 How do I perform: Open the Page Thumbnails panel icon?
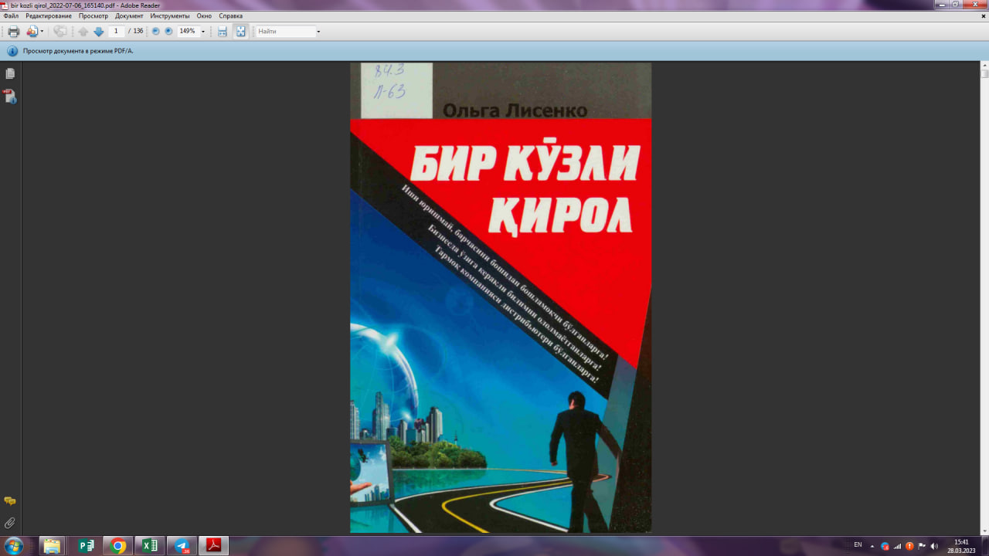10,73
